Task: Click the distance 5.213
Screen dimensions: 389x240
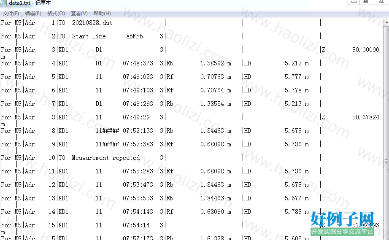Action: [293, 104]
